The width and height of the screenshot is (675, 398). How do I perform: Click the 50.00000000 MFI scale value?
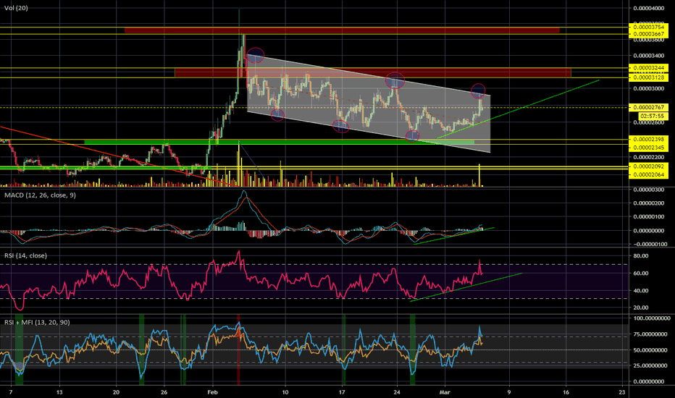(x=652, y=350)
